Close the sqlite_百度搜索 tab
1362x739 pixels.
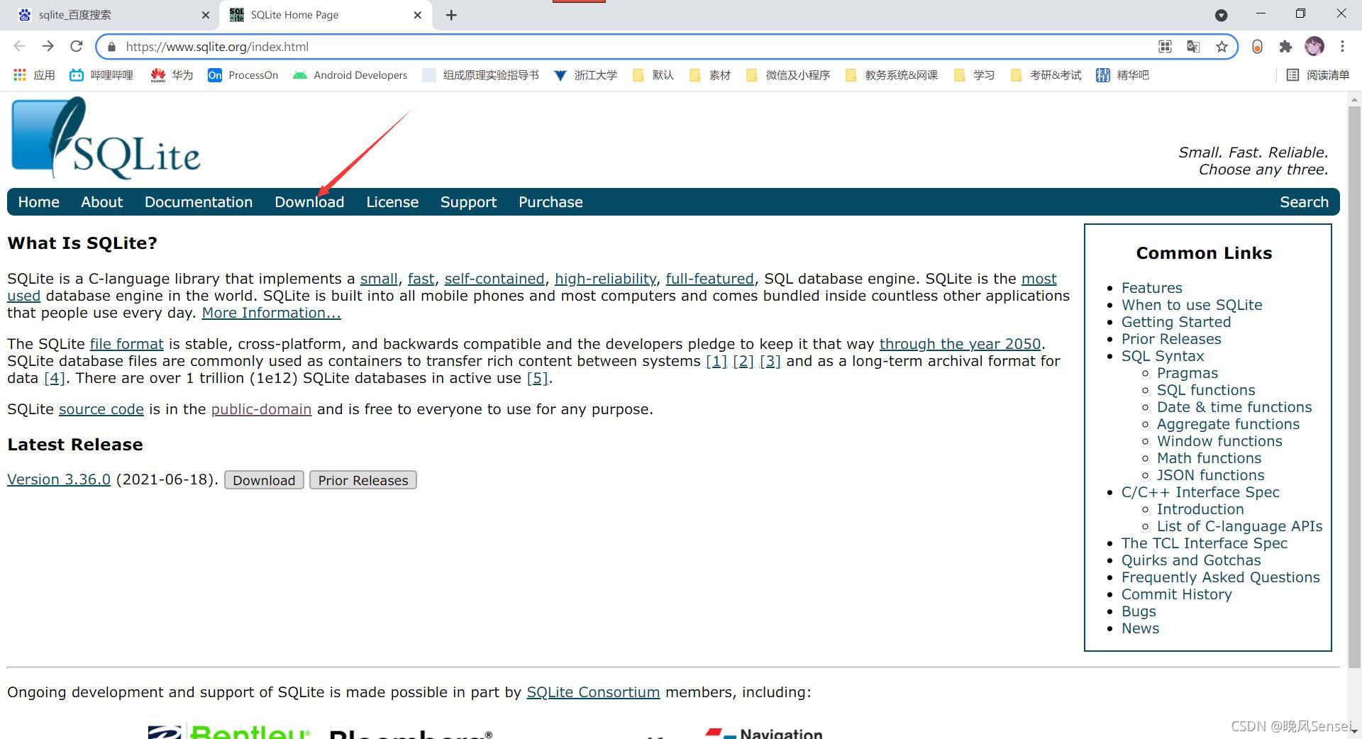click(205, 15)
